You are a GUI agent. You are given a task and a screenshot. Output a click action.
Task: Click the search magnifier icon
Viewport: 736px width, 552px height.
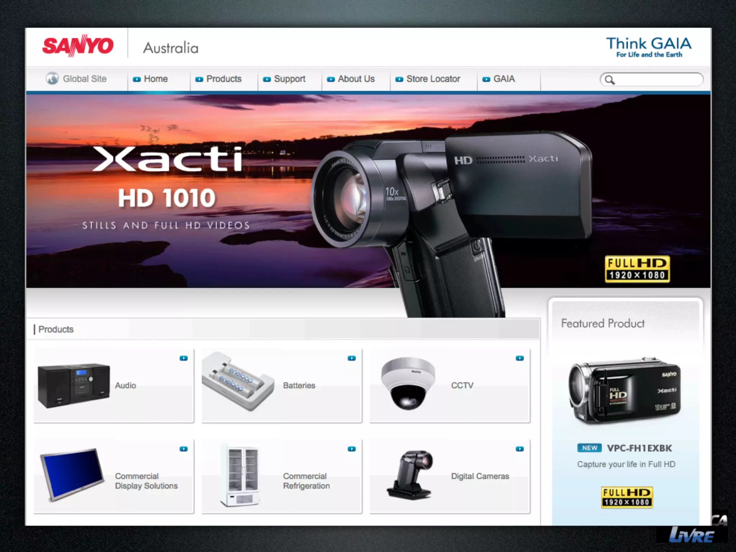click(x=609, y=79)
